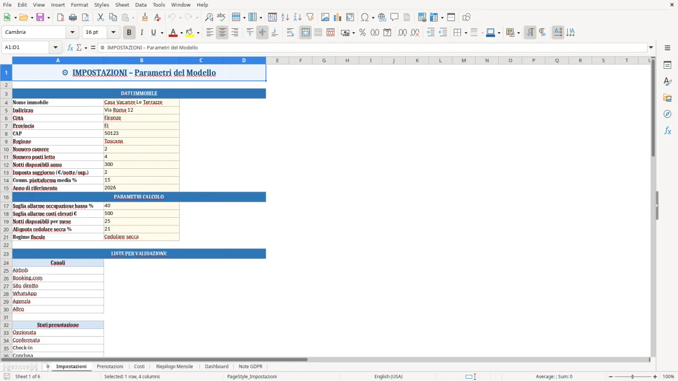Viewport: 678px width, 381px height.
Task: Click the 100% zoom level
Action: coord(668,376)
